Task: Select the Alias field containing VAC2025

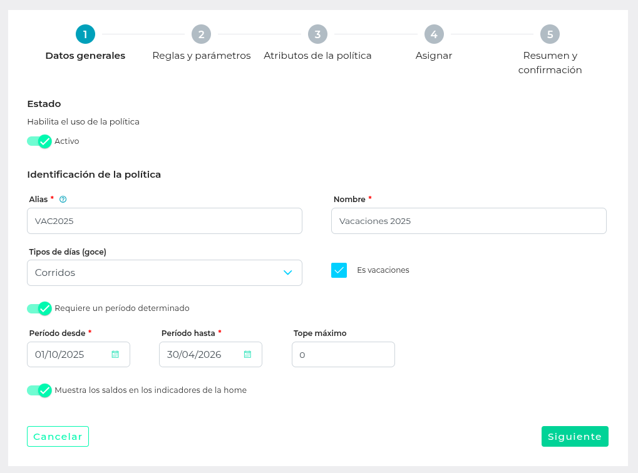Action: (165, 221)
